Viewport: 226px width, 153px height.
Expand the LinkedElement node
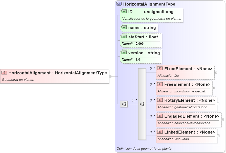218,136
